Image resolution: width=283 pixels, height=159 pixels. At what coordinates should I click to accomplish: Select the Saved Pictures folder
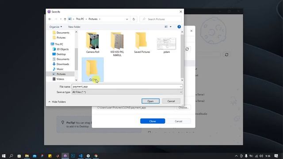(142, 43)
